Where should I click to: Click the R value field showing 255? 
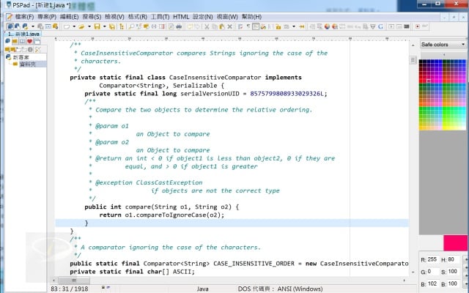click(431, 259)
